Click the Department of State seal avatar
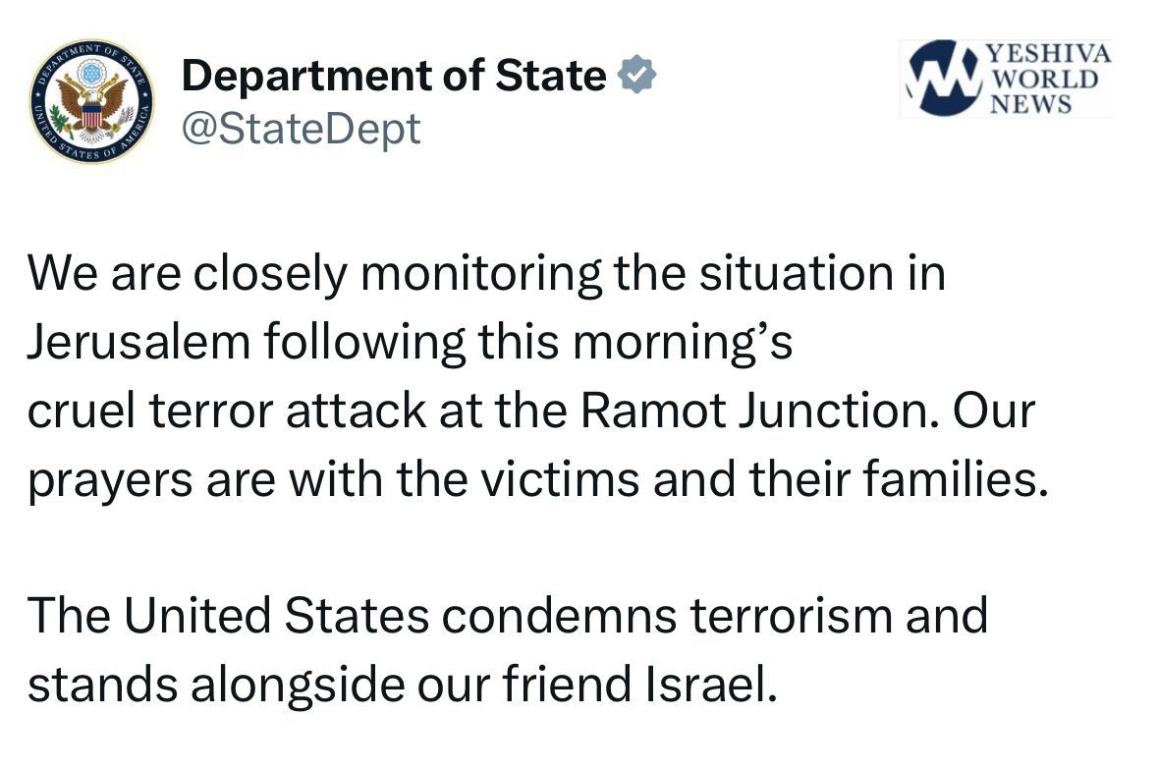1158x770 pixels. click(91, 102)
